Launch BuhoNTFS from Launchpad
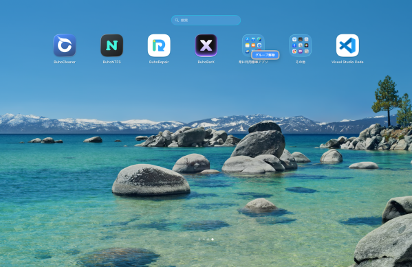 click(111, 45)
